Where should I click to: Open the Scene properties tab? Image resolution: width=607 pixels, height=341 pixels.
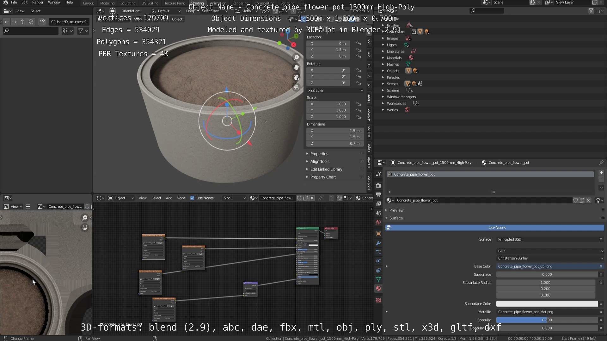click(x=378, y=213)
